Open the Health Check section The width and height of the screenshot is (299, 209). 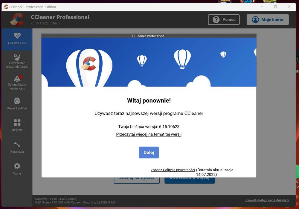point(17,39)
